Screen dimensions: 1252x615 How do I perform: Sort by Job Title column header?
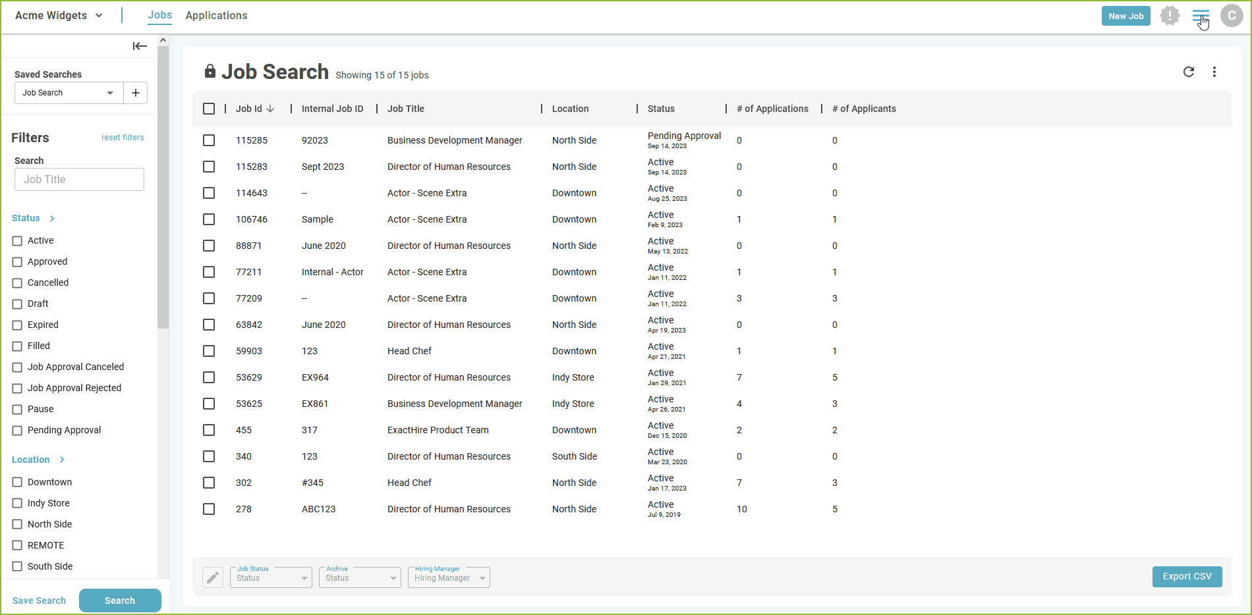[406, 109]
